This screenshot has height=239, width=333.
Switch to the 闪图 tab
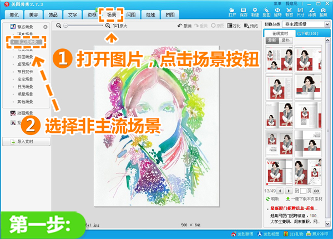tap(131, 14)
